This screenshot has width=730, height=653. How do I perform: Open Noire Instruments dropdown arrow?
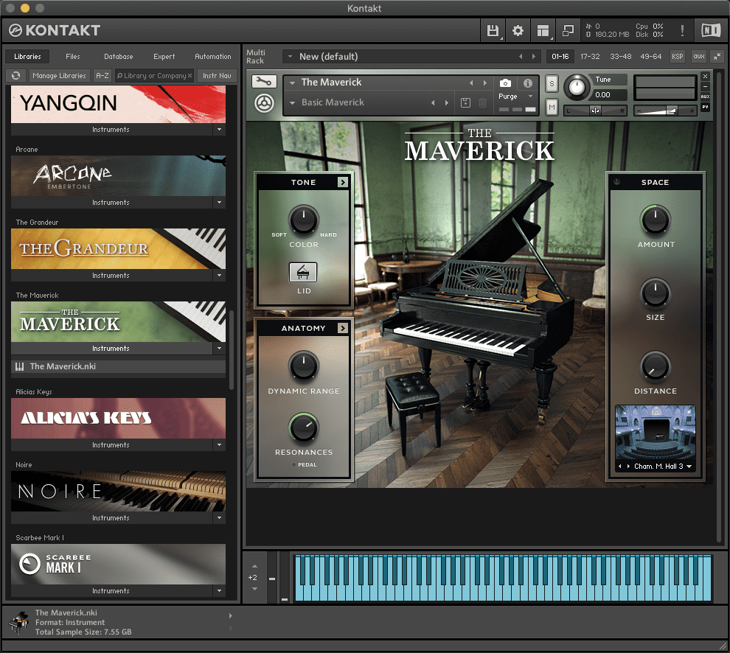pos(219,518)
